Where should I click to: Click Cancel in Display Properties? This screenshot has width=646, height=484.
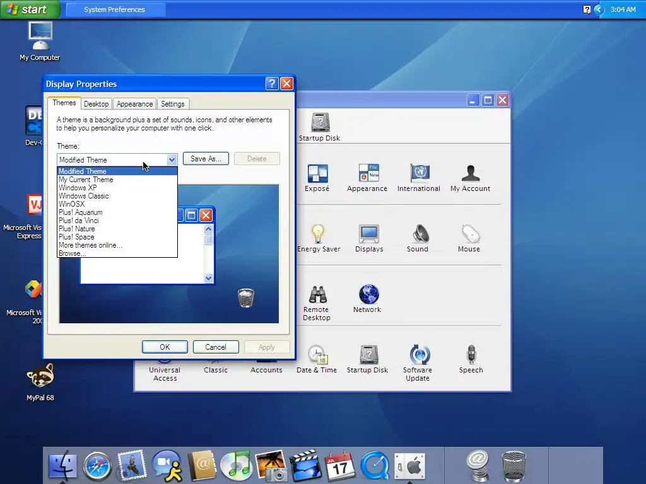[216, 347]
